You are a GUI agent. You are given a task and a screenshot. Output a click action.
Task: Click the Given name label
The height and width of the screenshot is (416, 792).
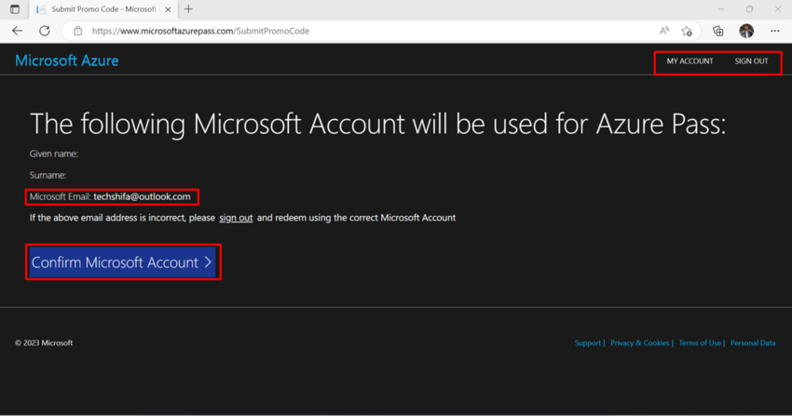tap(53, 154)
